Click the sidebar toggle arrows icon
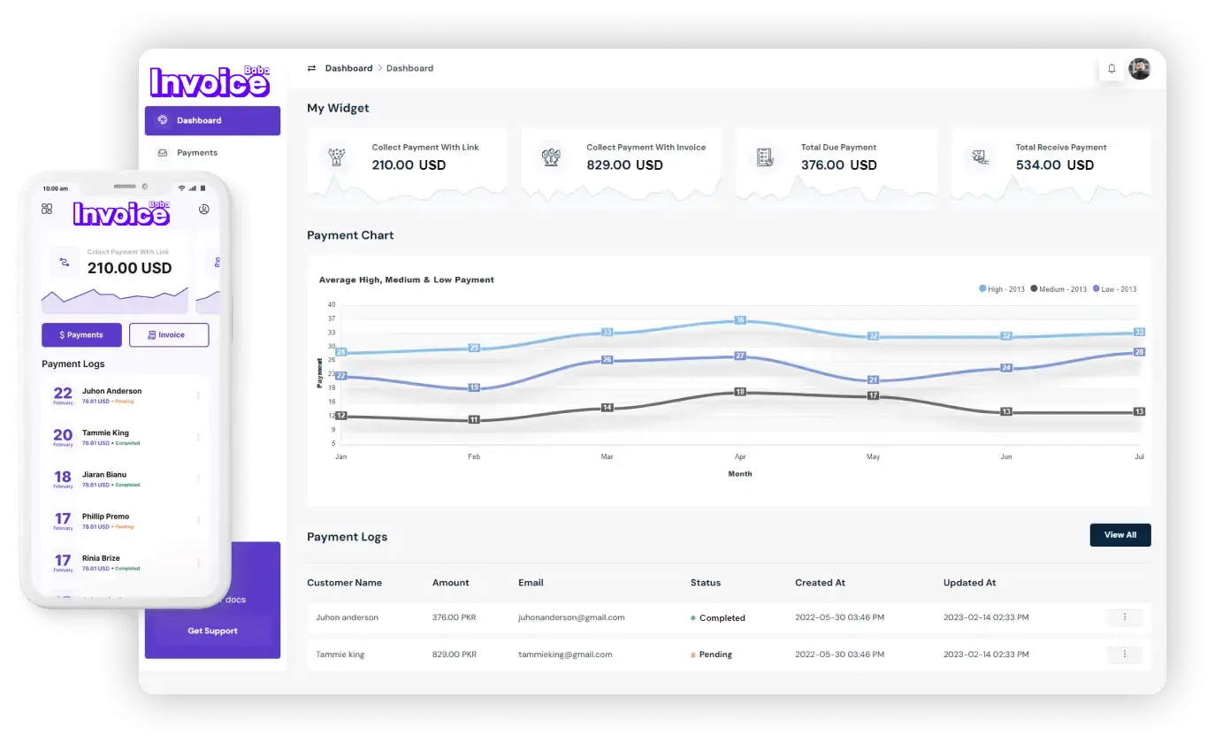This screenshot has height=743, width=1215. click(x=311, y=68)
